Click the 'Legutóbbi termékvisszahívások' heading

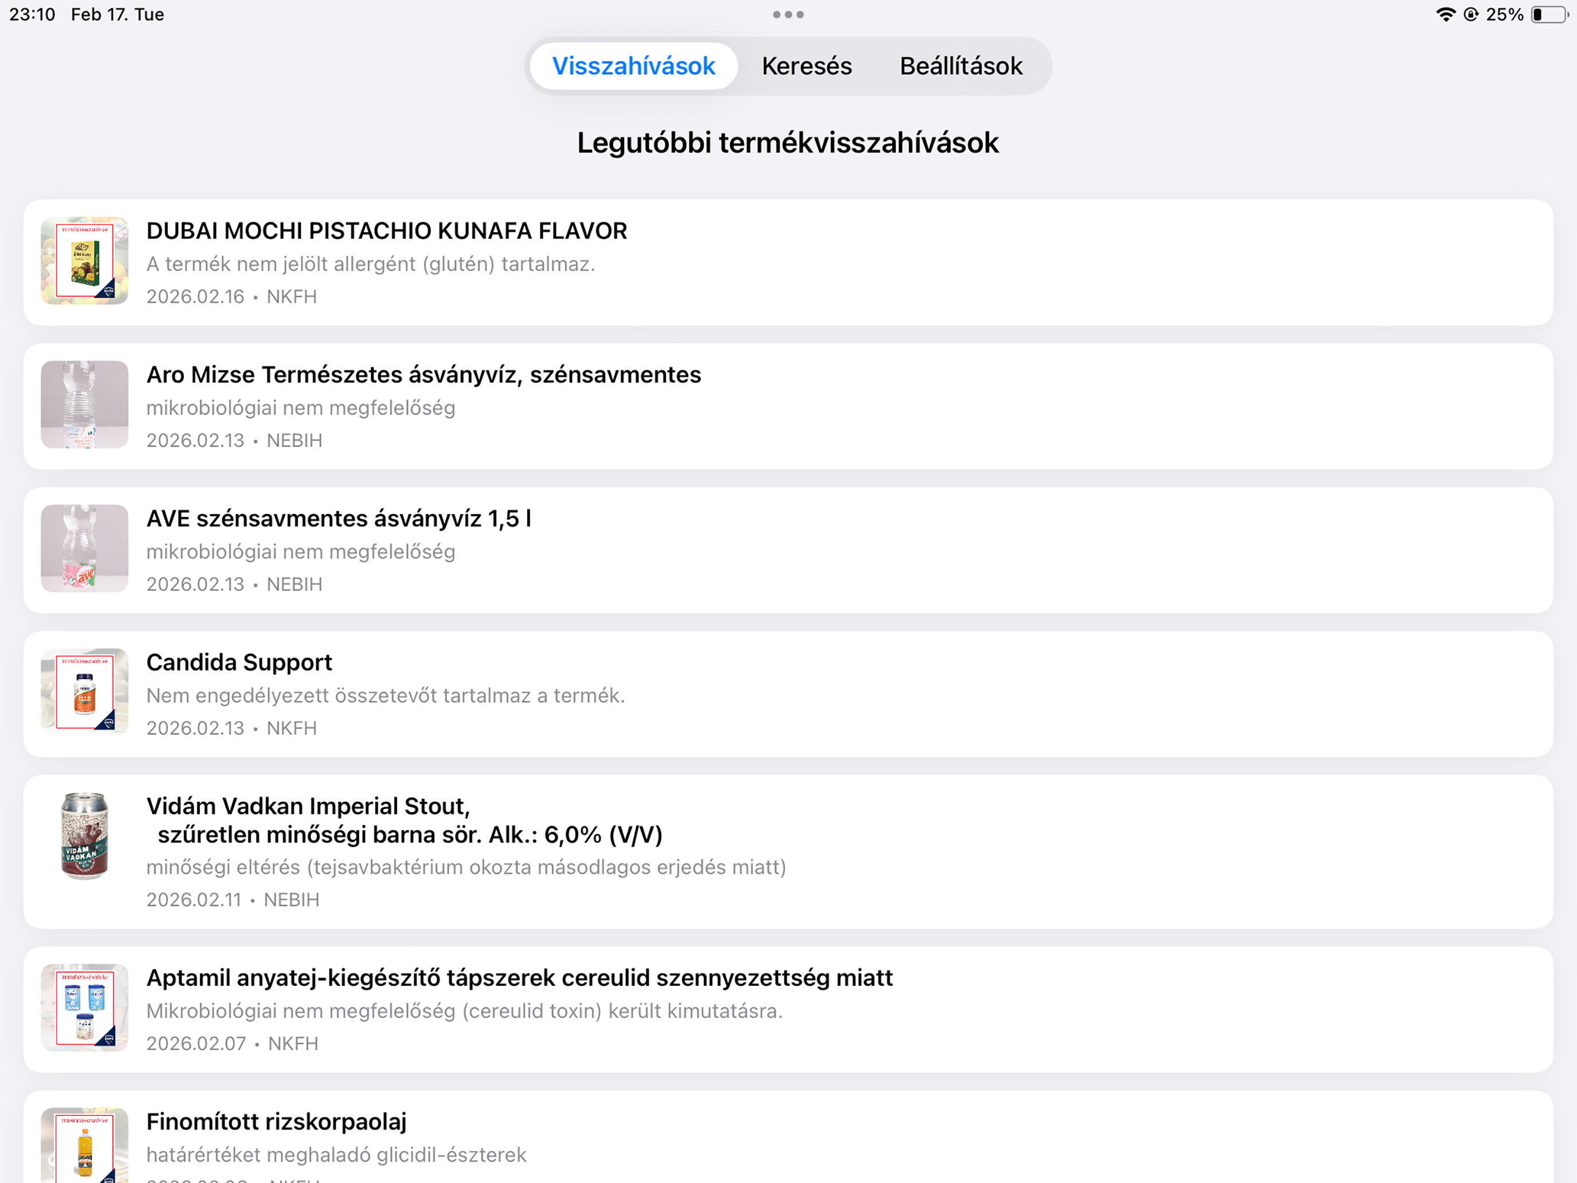coord(788,143)
